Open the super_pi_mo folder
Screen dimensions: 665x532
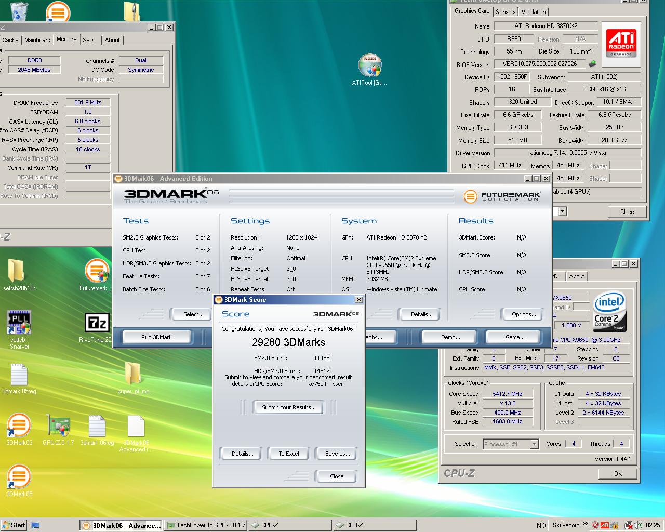pos(134,374)
